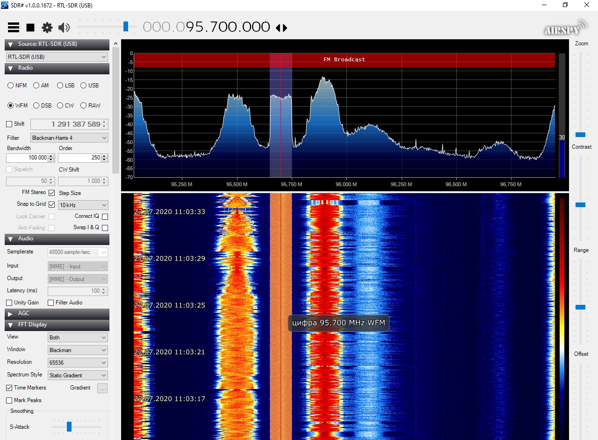This screenshot has height=440, width=598.
Task: Collapse the Radio panel header
Action: (x=57, y=68)
